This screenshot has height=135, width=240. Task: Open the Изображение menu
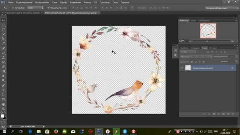[x=42, y=3]
